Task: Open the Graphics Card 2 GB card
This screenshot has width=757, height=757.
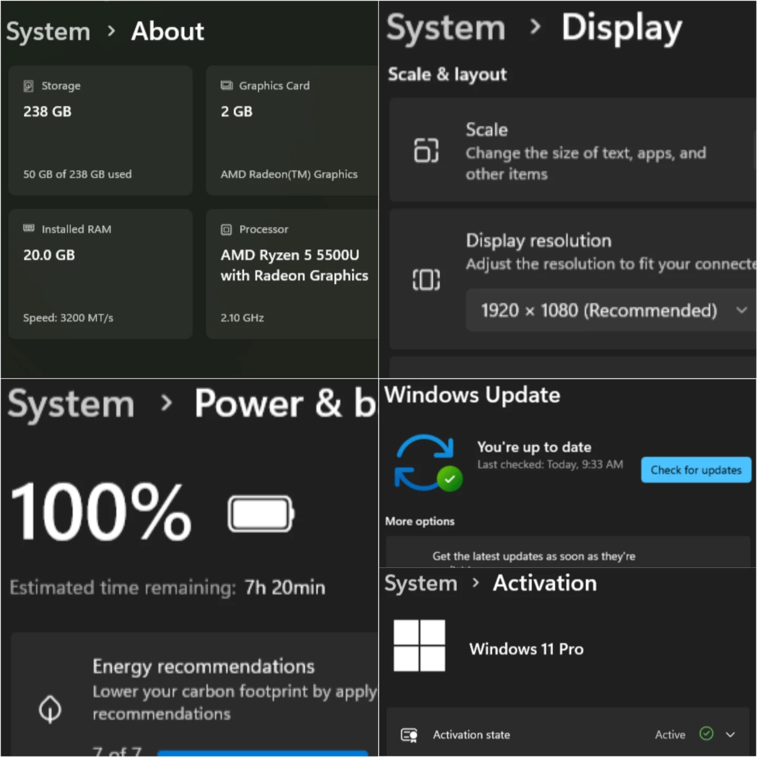Action: click(x=292, y=130)
